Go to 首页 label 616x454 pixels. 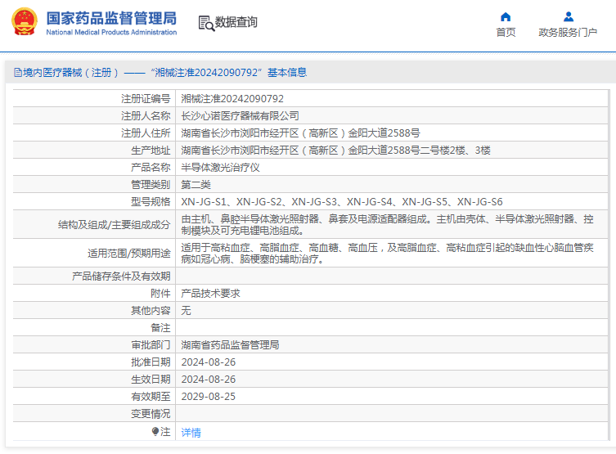506,32
